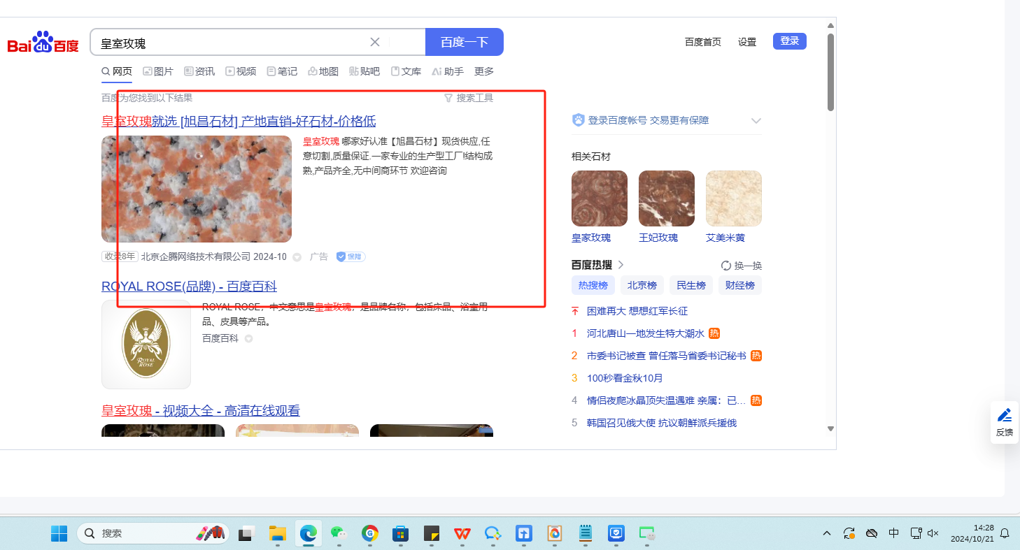Viewport: 1020px width, 550px height.
Task: Switch to the 笔记 search tab
Action: tap(282, 71)
